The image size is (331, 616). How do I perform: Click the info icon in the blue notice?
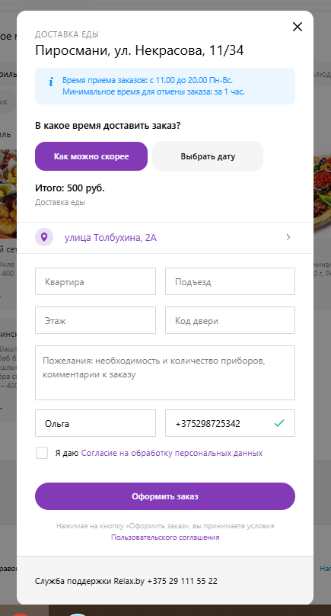tap(50, 82)
